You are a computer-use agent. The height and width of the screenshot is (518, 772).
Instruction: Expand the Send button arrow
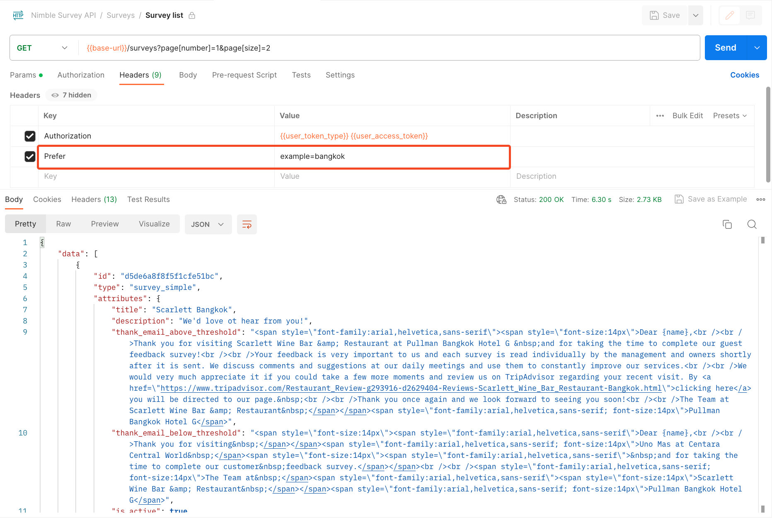757,48
